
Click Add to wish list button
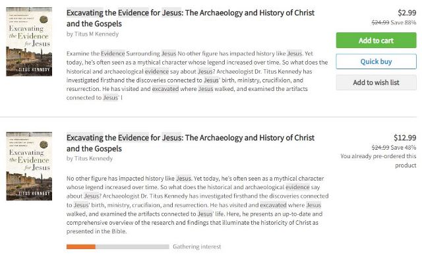(376, 82)
